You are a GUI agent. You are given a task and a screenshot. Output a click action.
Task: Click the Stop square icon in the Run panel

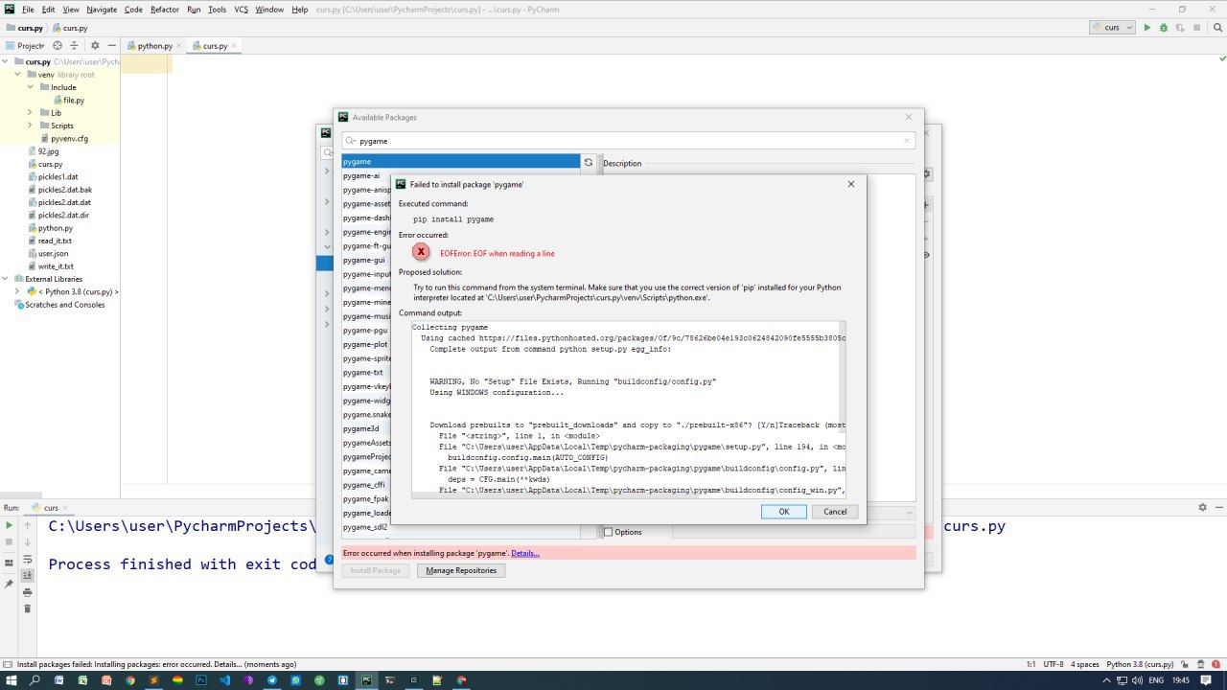(9, 542)
